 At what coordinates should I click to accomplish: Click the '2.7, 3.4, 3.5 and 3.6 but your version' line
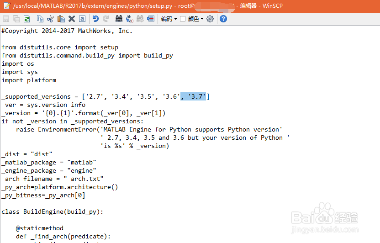click(195, 138)
